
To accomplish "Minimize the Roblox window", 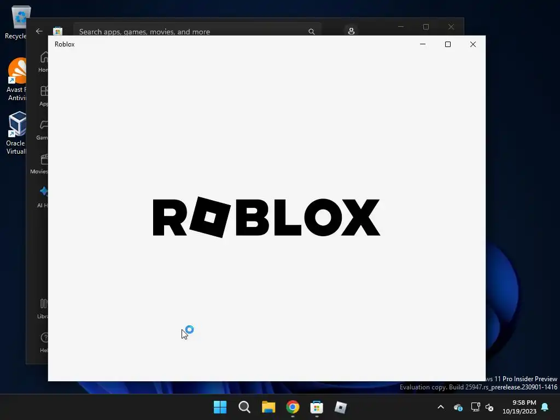I will tap(423, 44).
